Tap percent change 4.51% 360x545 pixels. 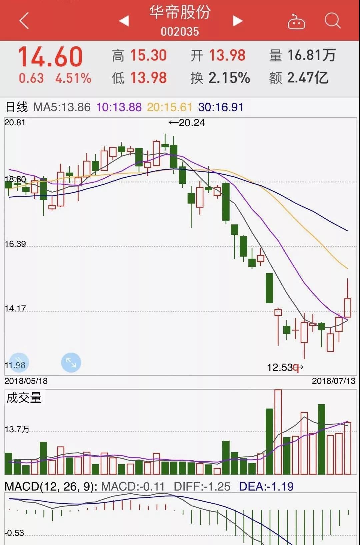coord(73,78)
